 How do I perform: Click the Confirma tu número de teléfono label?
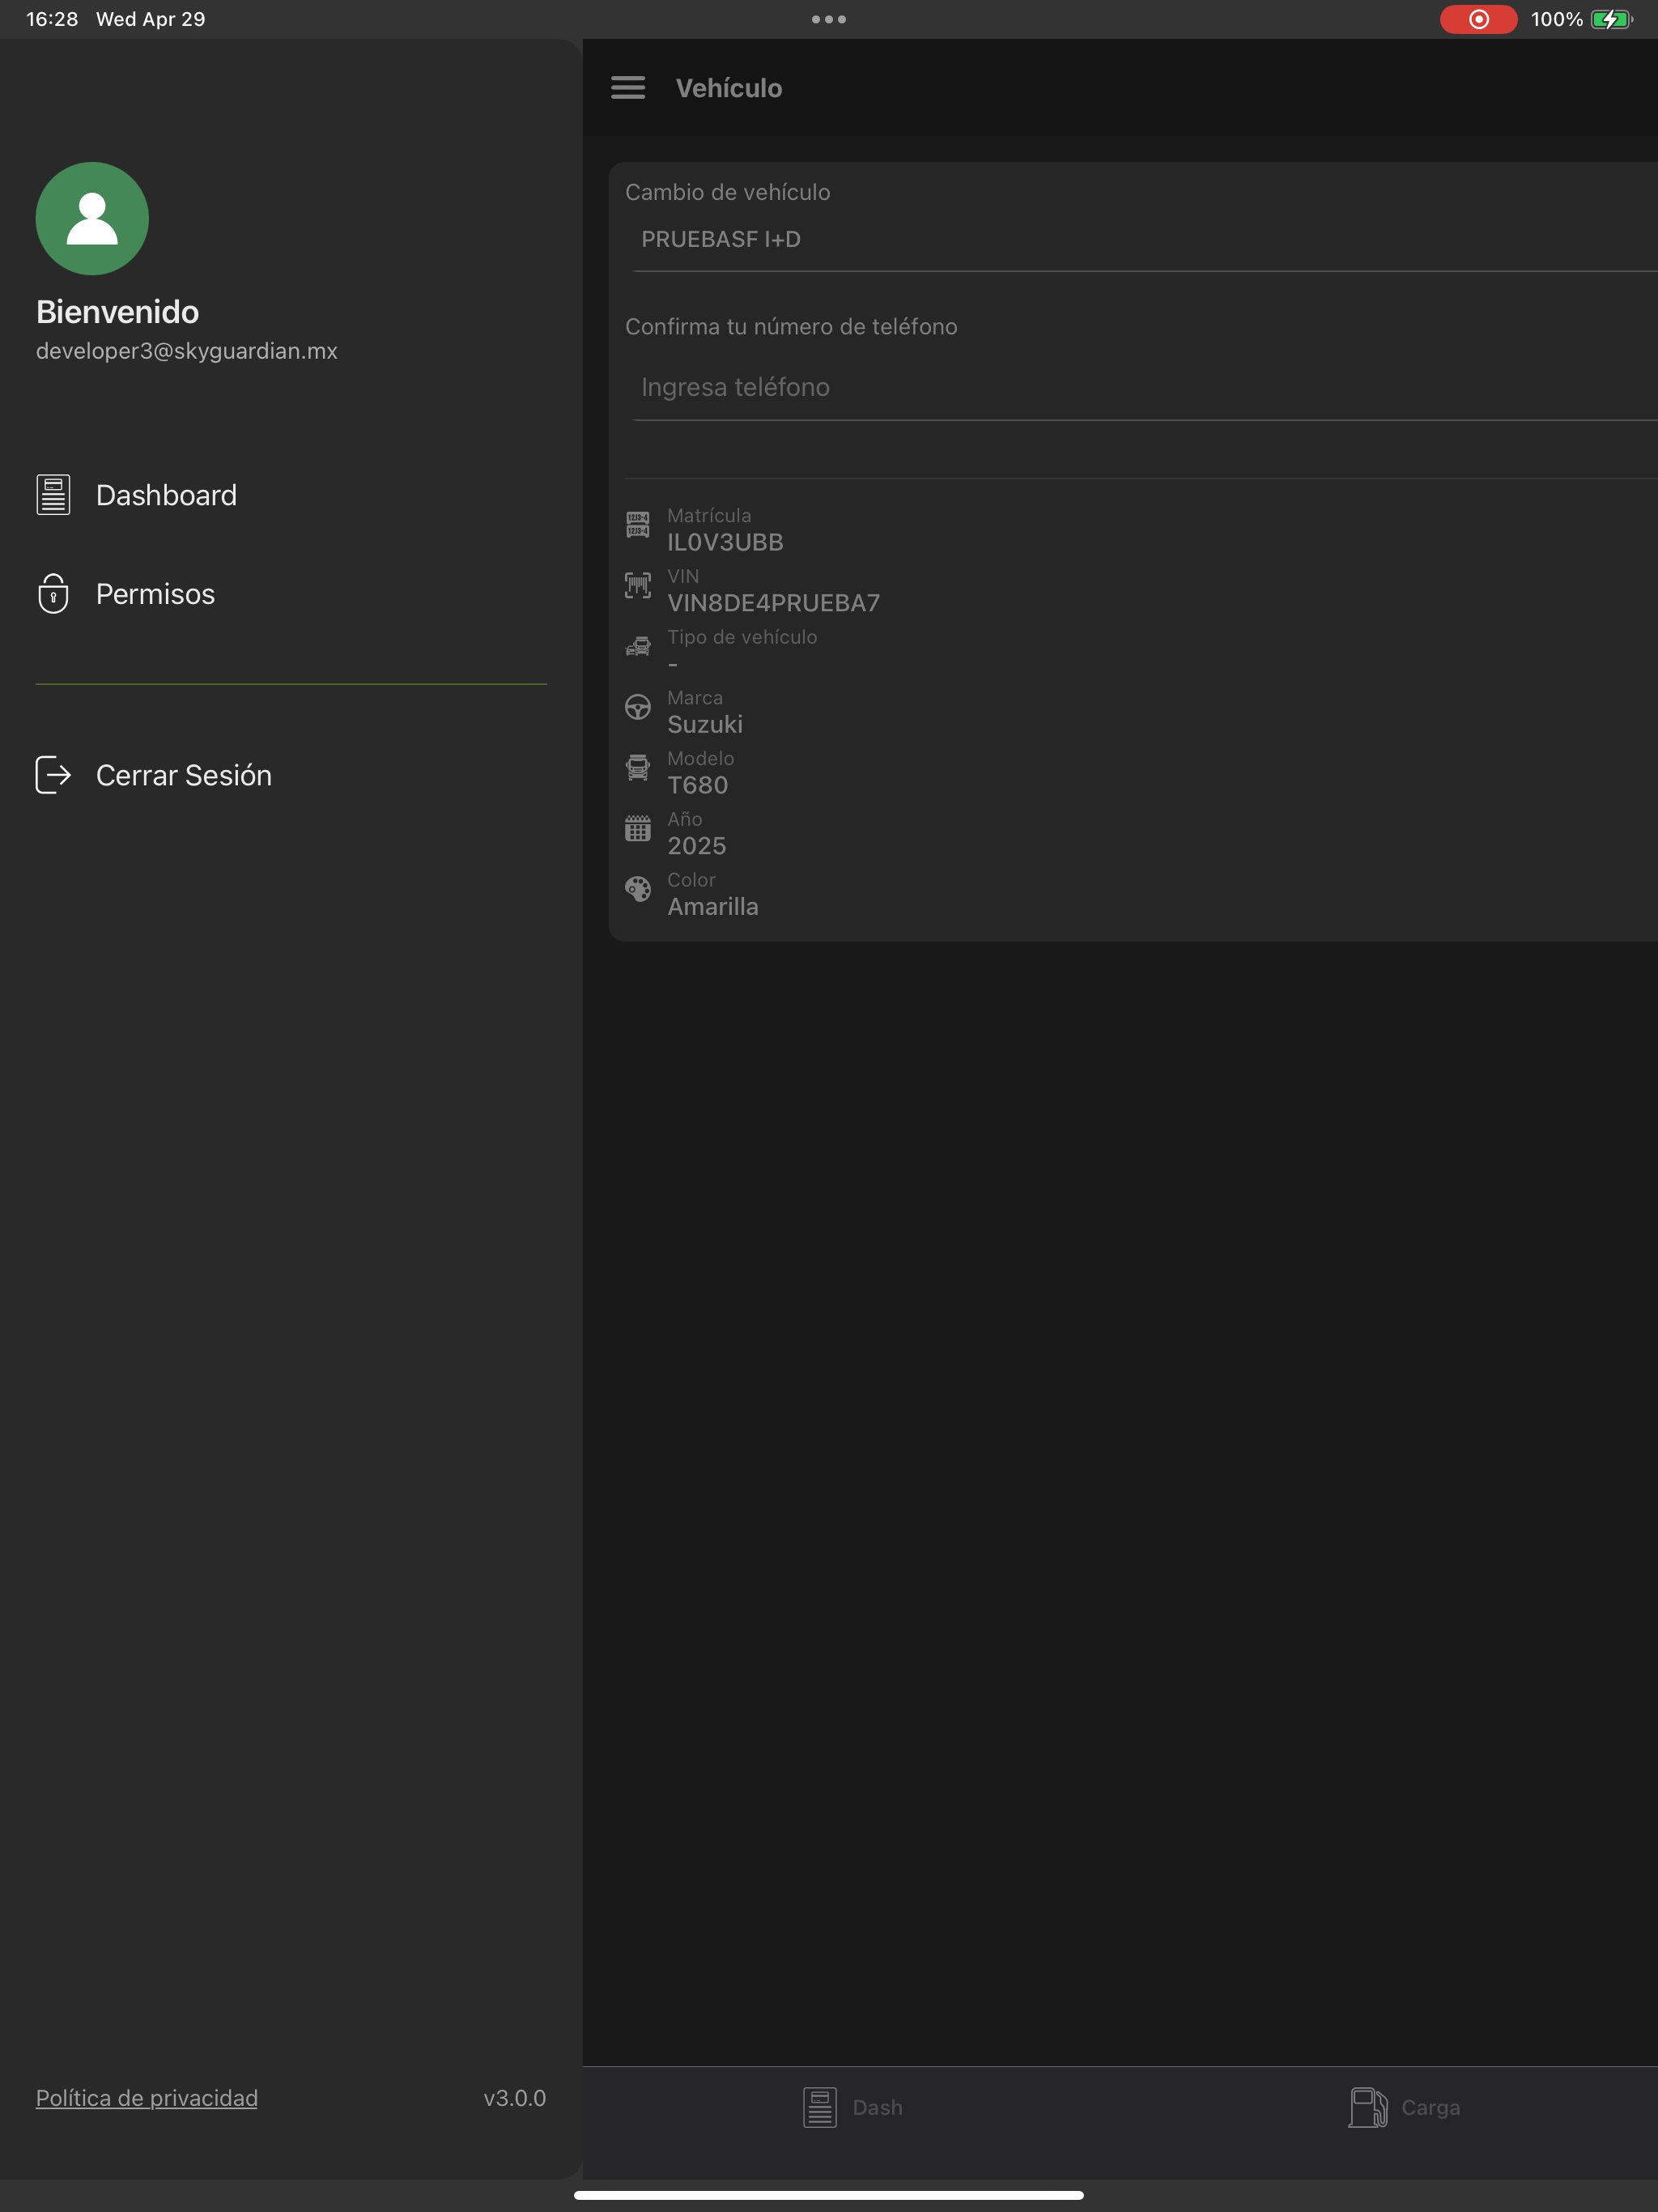[x=791, y=327]
